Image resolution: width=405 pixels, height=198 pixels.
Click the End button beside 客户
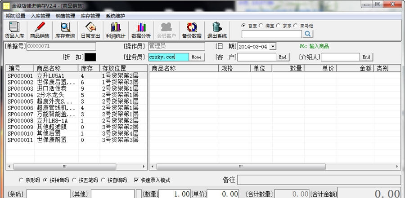point(283,57)
